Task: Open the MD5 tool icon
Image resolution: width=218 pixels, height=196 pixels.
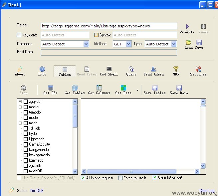Action: pyautogui.click(x=176, y=69)
